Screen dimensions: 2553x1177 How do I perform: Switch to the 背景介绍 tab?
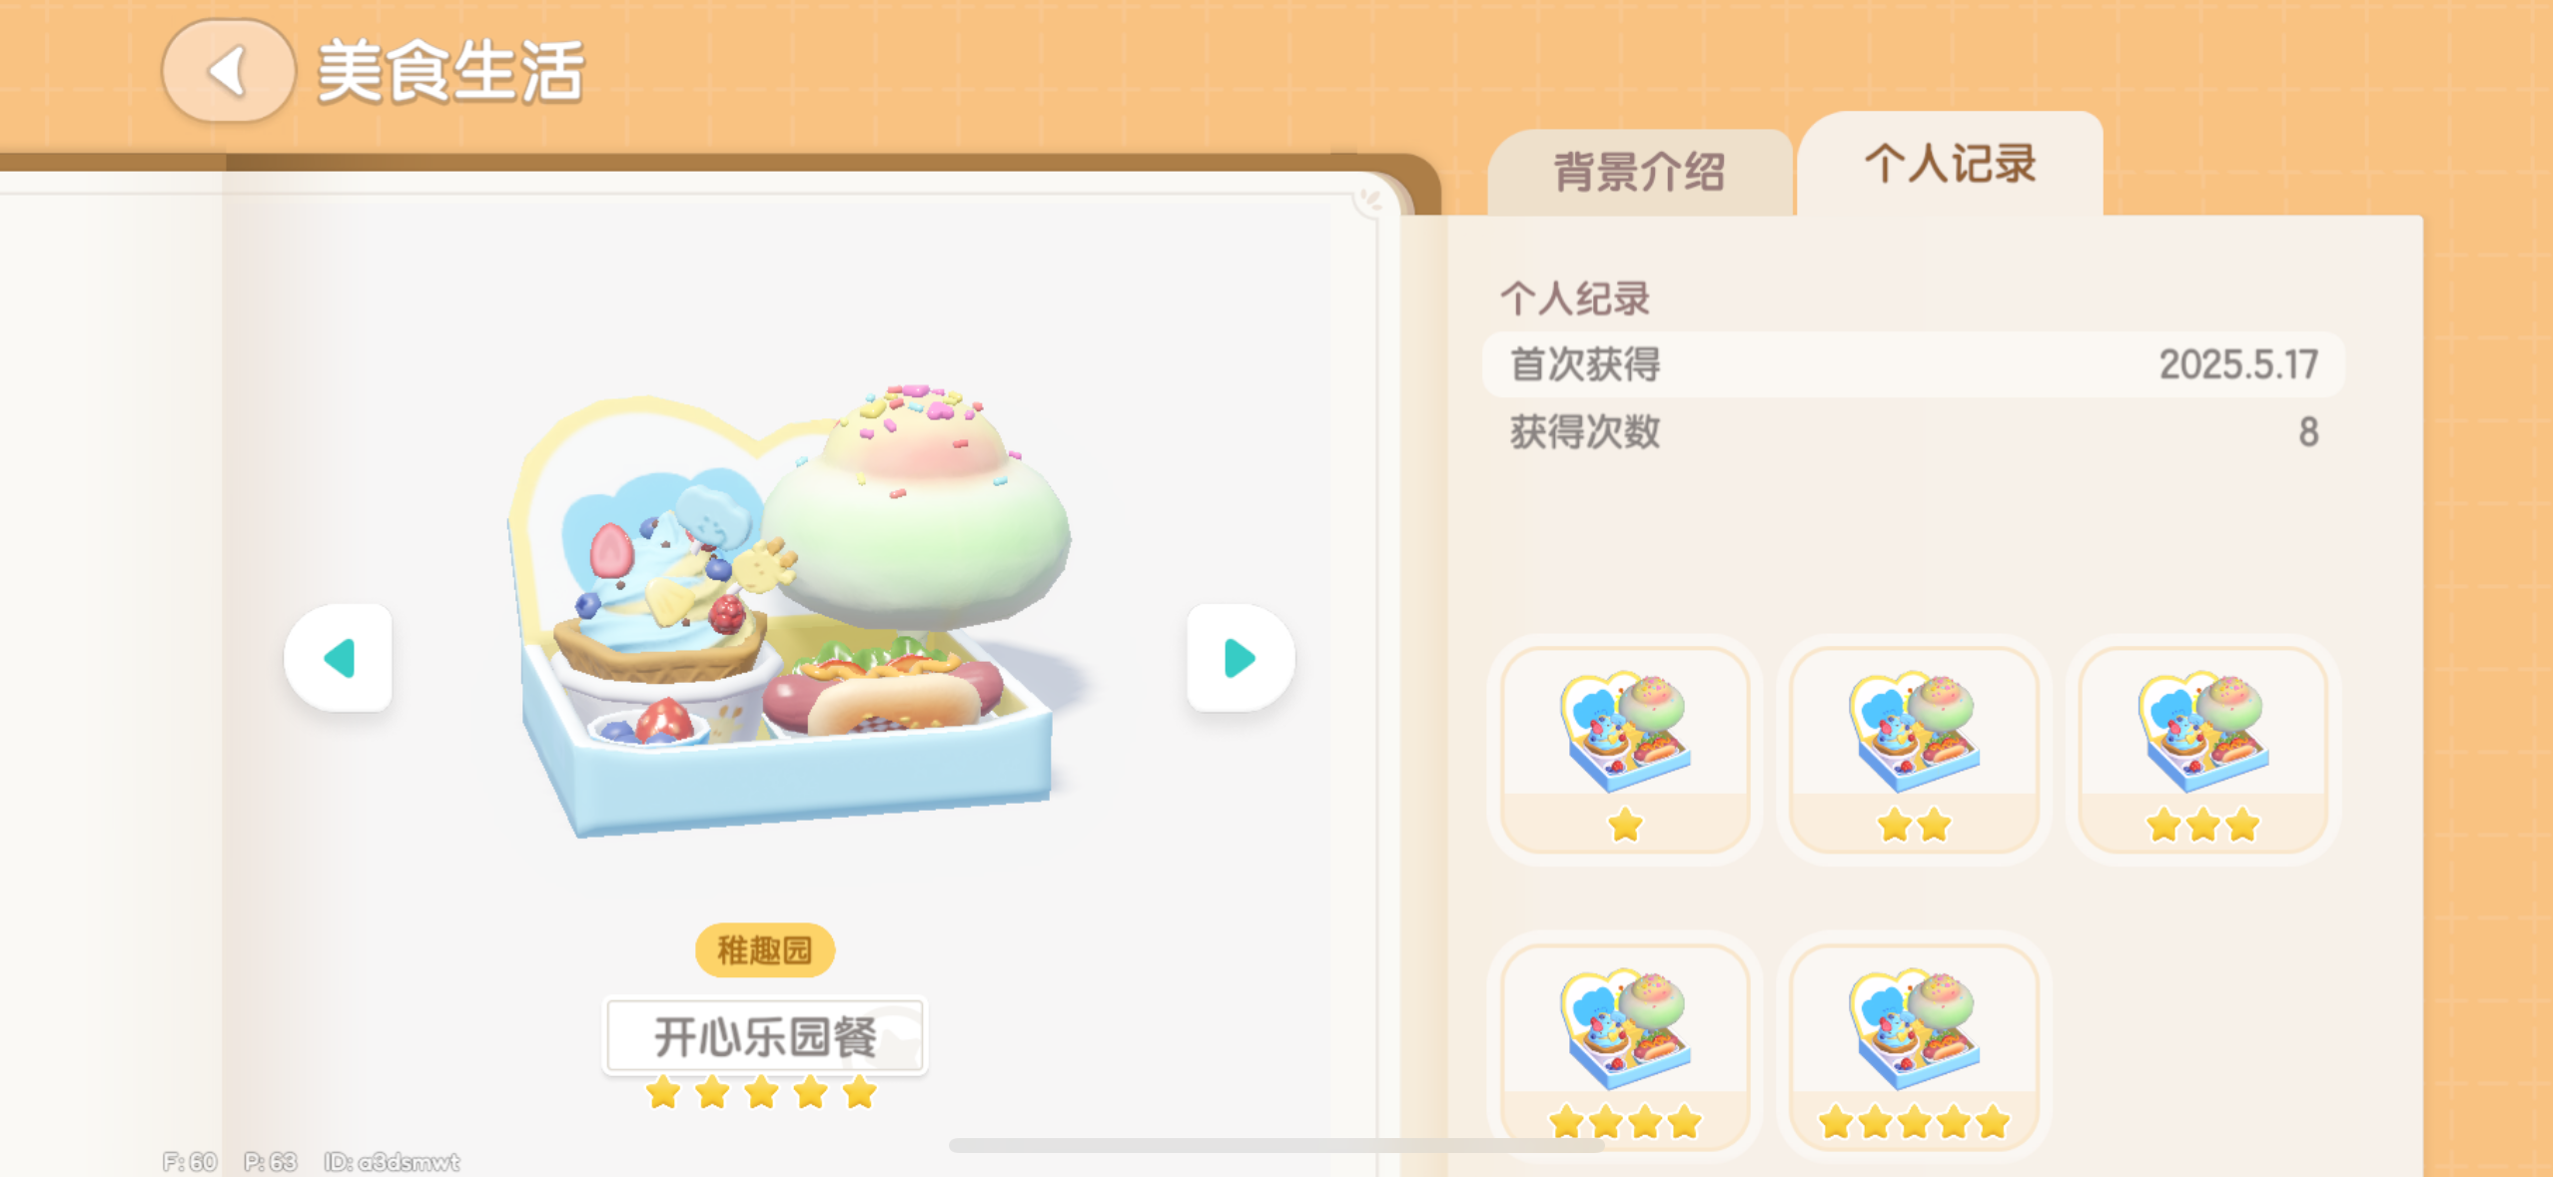click(1640, 173)
